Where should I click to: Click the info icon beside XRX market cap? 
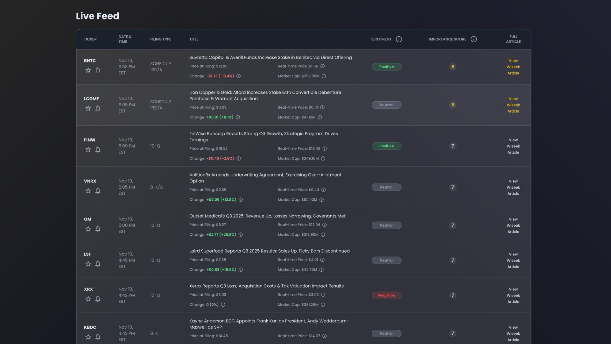[323, 305]
